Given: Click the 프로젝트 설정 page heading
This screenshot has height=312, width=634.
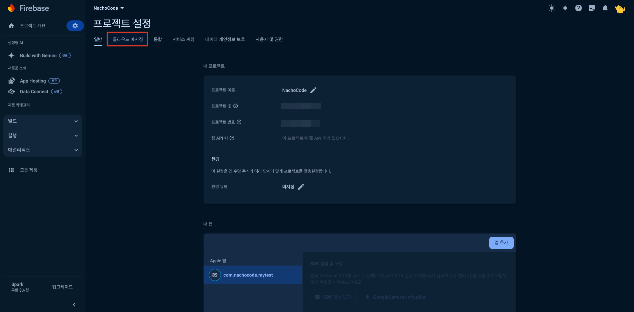Looking at the screenshot, I should click(x=122, y=23).
